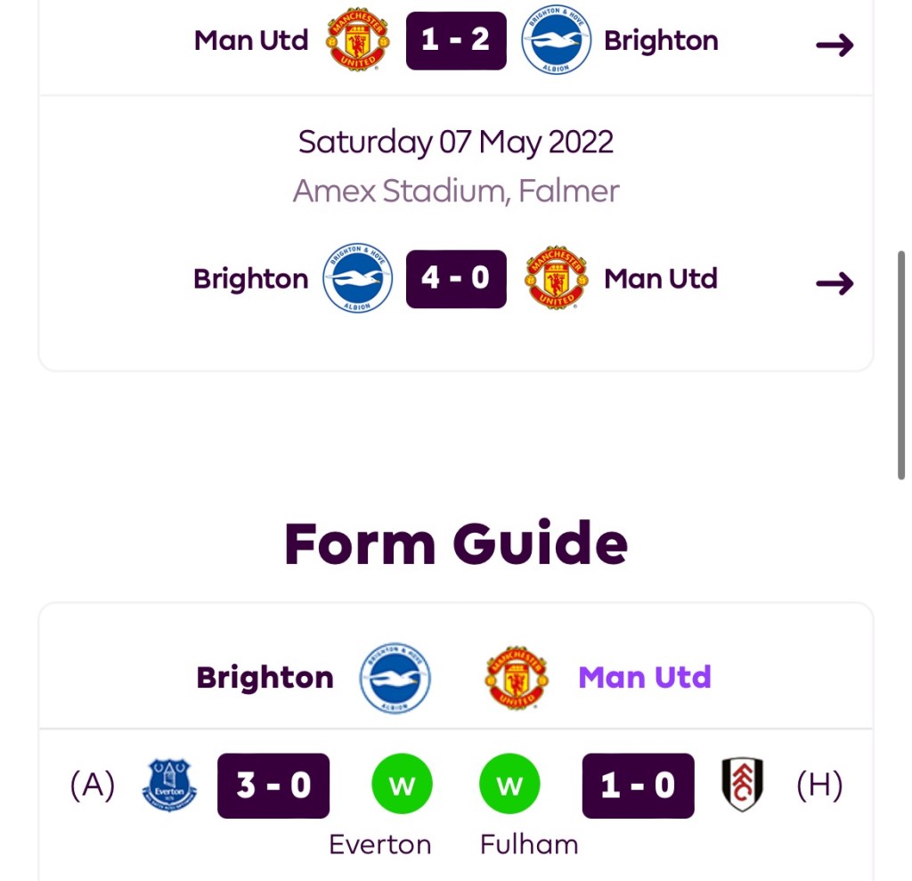Click Amex Stadium, Falmer venue text
The height and width of the screenshot is (881, 912).
point(456,191)
